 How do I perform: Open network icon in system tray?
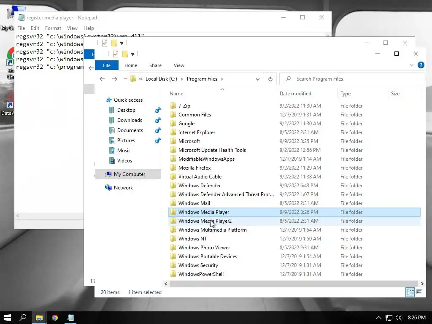point(389,318)
